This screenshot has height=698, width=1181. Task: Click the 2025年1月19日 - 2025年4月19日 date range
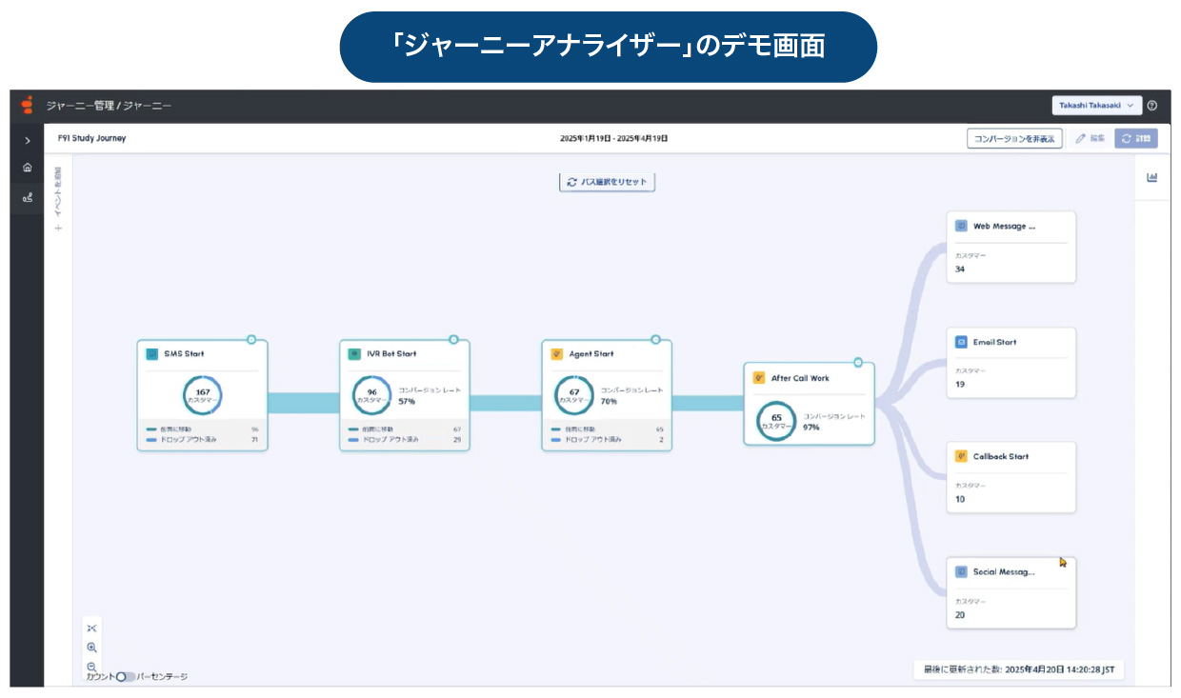614,139
